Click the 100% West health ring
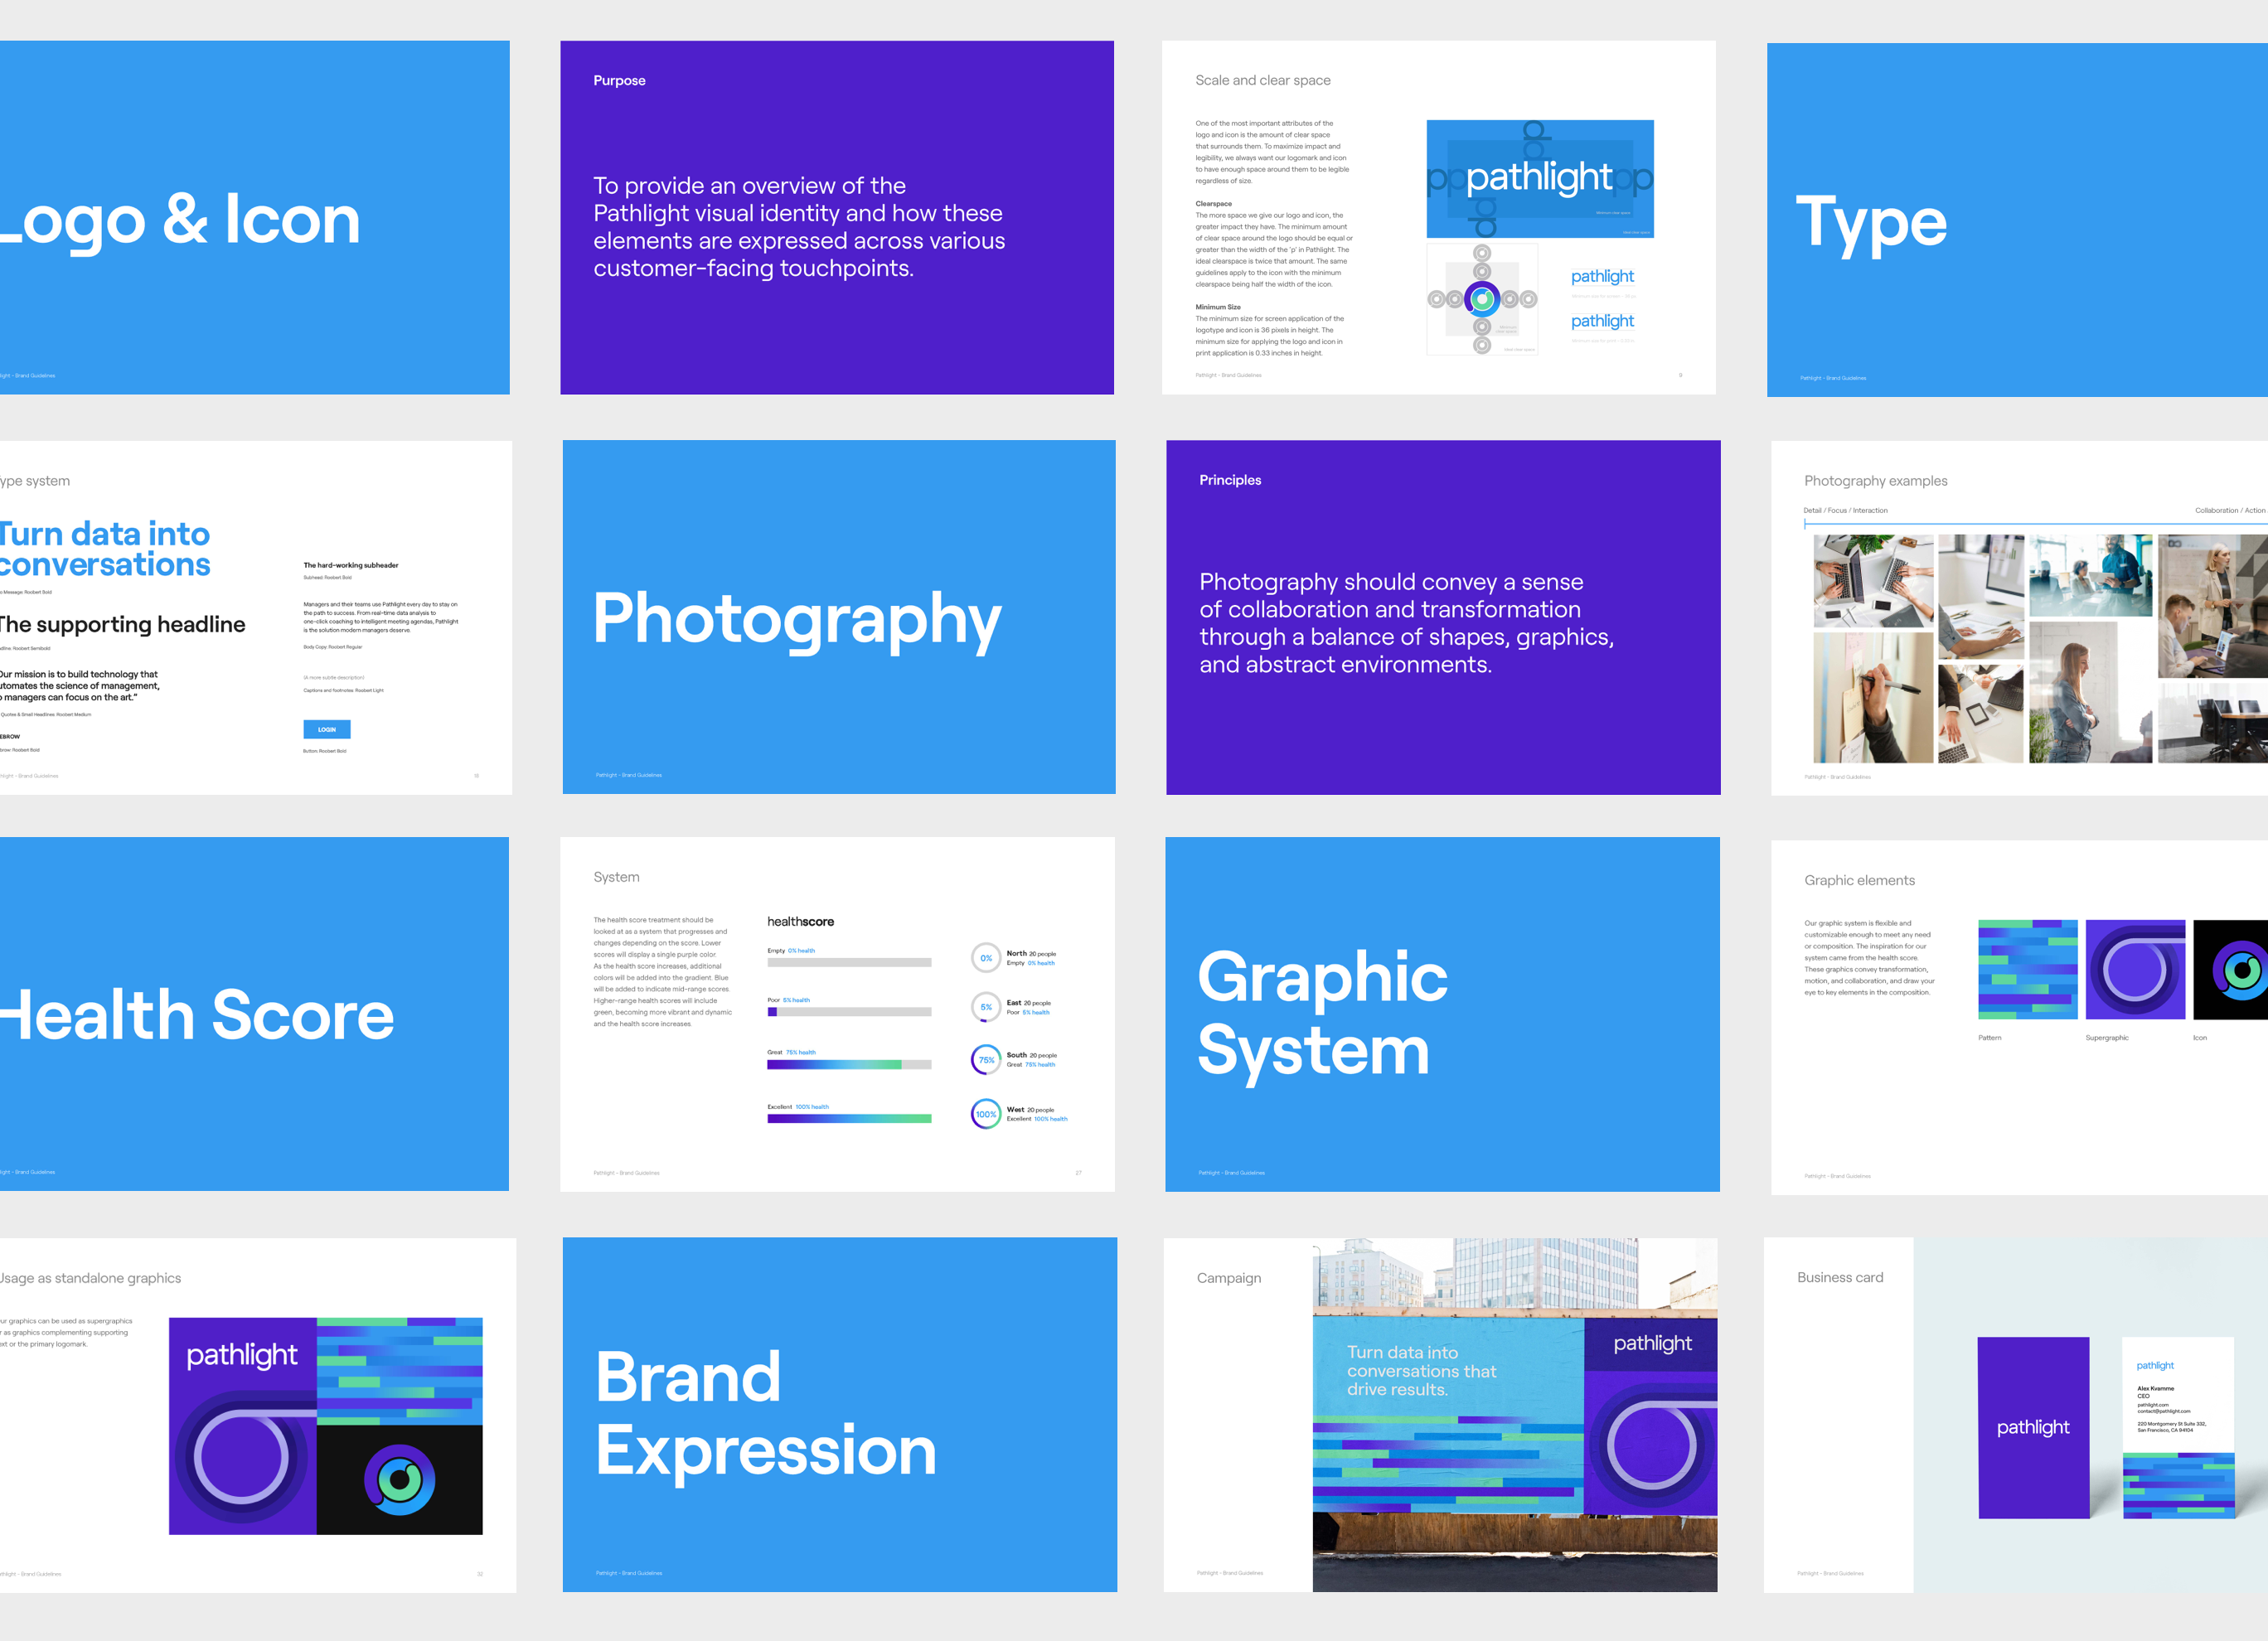Screen dimensions: 2268x1641 pos(986,1114)
